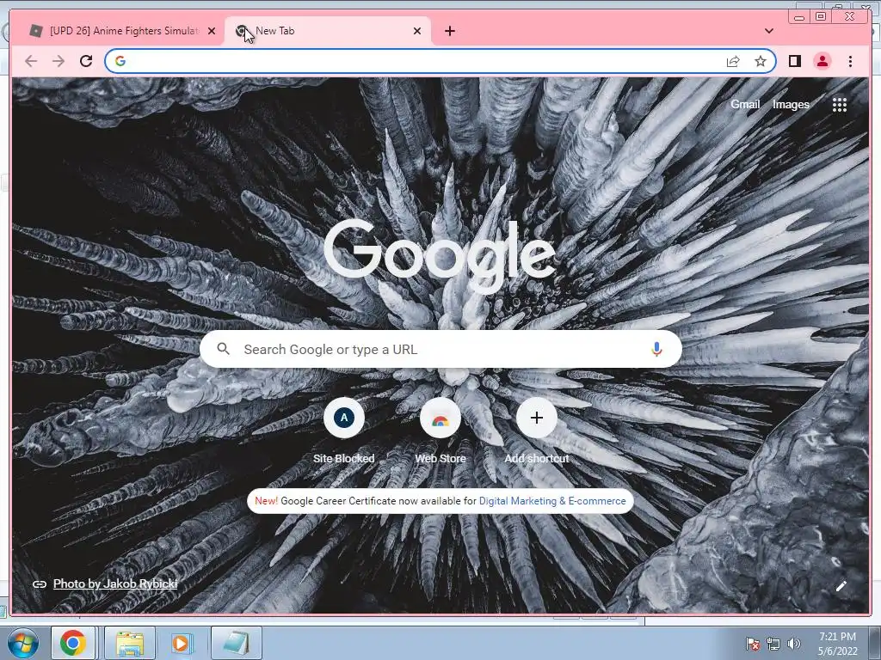Go back using the browser back arrow

click(x=31, y=61)
